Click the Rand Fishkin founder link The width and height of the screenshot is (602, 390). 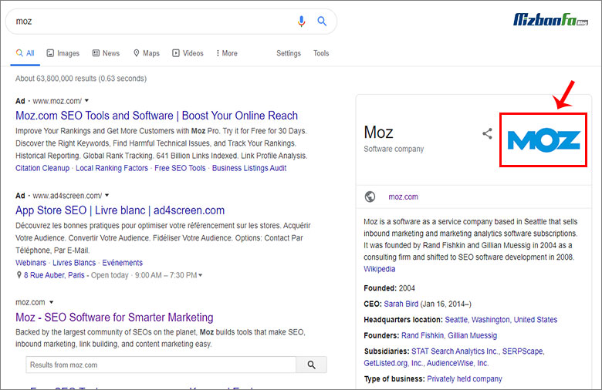coord(422,335)
